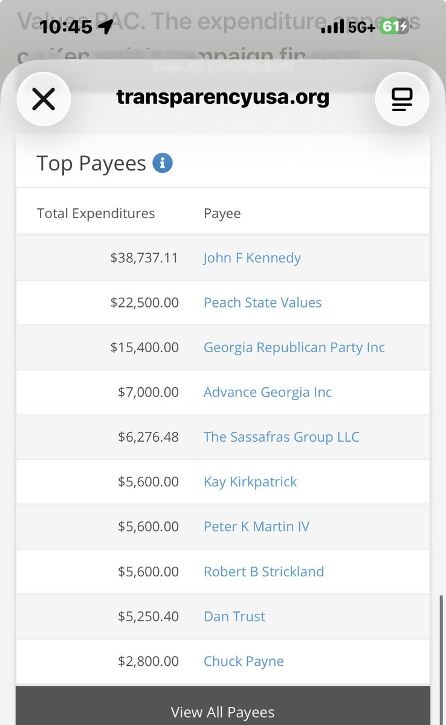Open Peach State Values payee link
Viewport: 446px width, 725px height.
pos(262,303)
